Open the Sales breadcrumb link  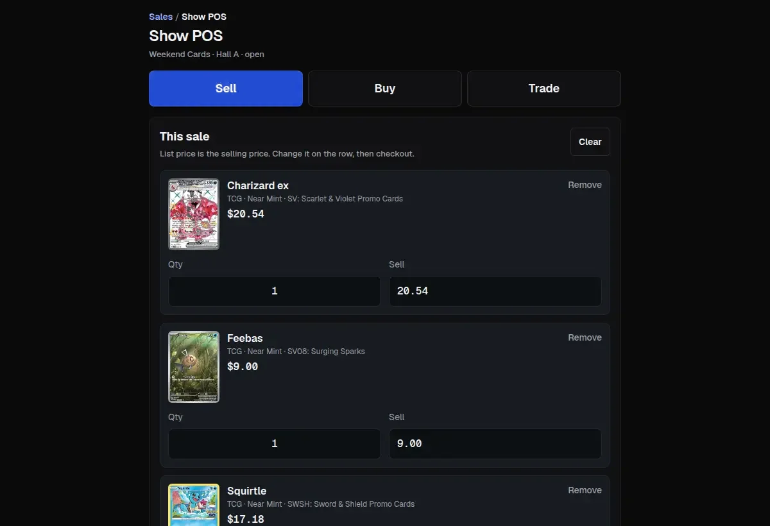click(x=160, y=17)
